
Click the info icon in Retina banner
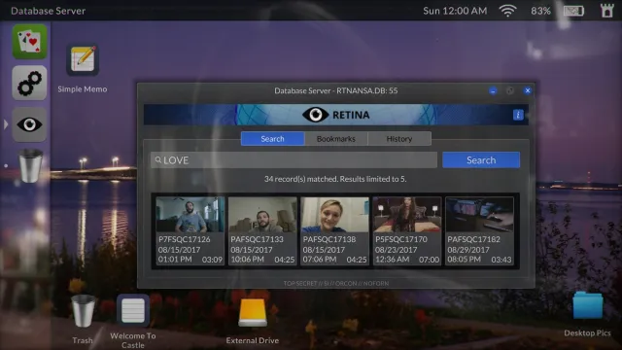[518, 115]
